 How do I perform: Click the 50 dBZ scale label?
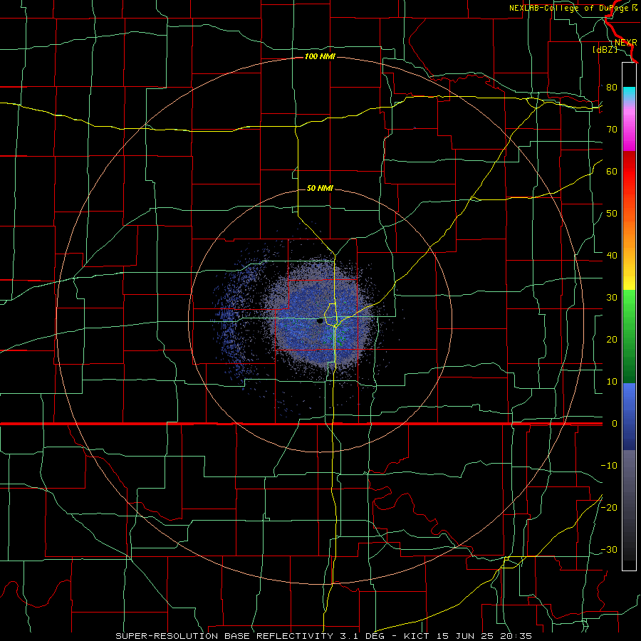[612, 214]
